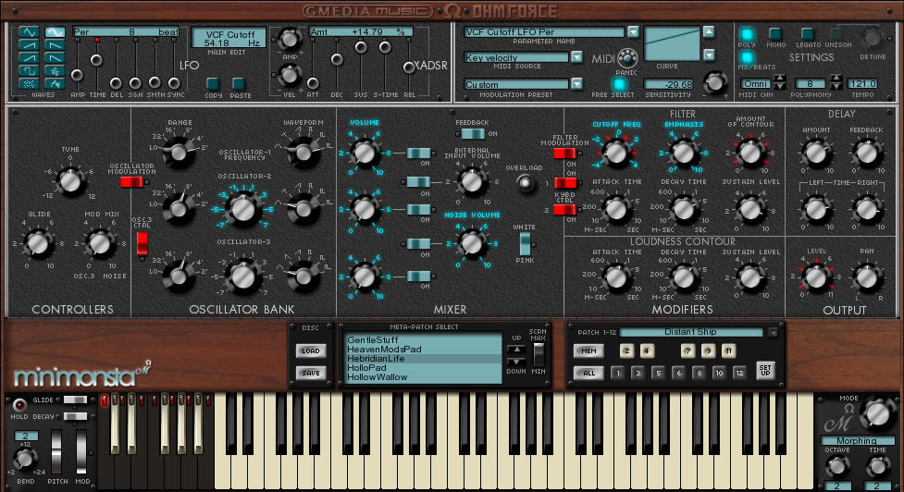This screenshot has width=904, height=492.
Task: Select GentleStuff meta-patch
Action: coord(423,340)
